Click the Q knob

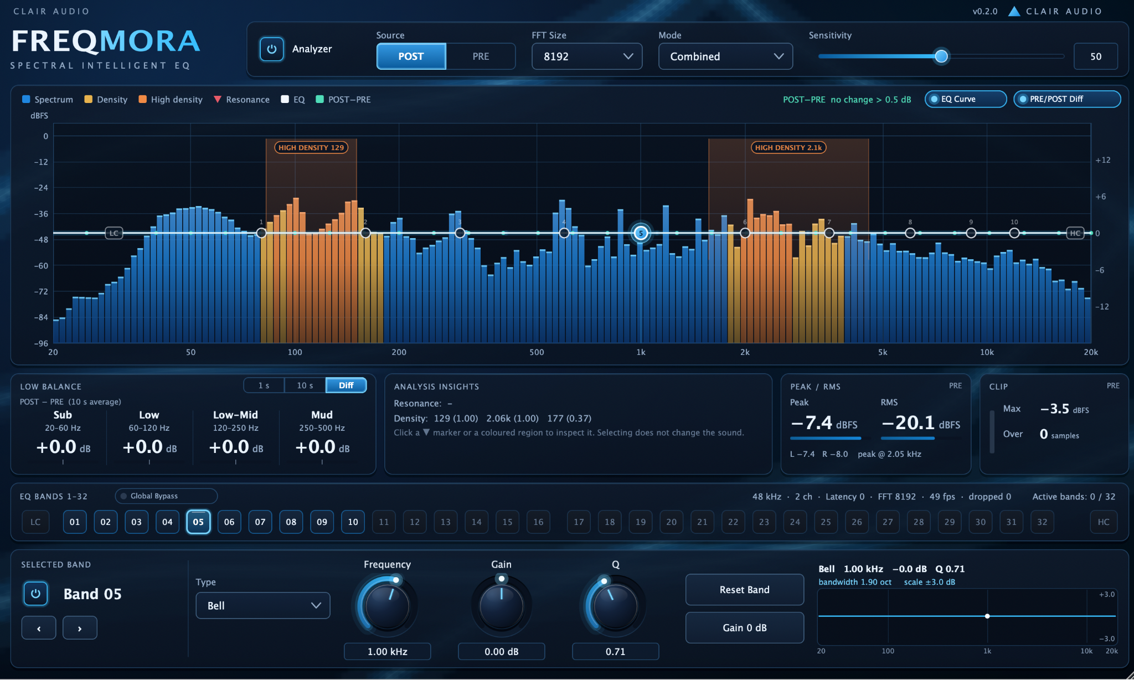pos(615,606)
